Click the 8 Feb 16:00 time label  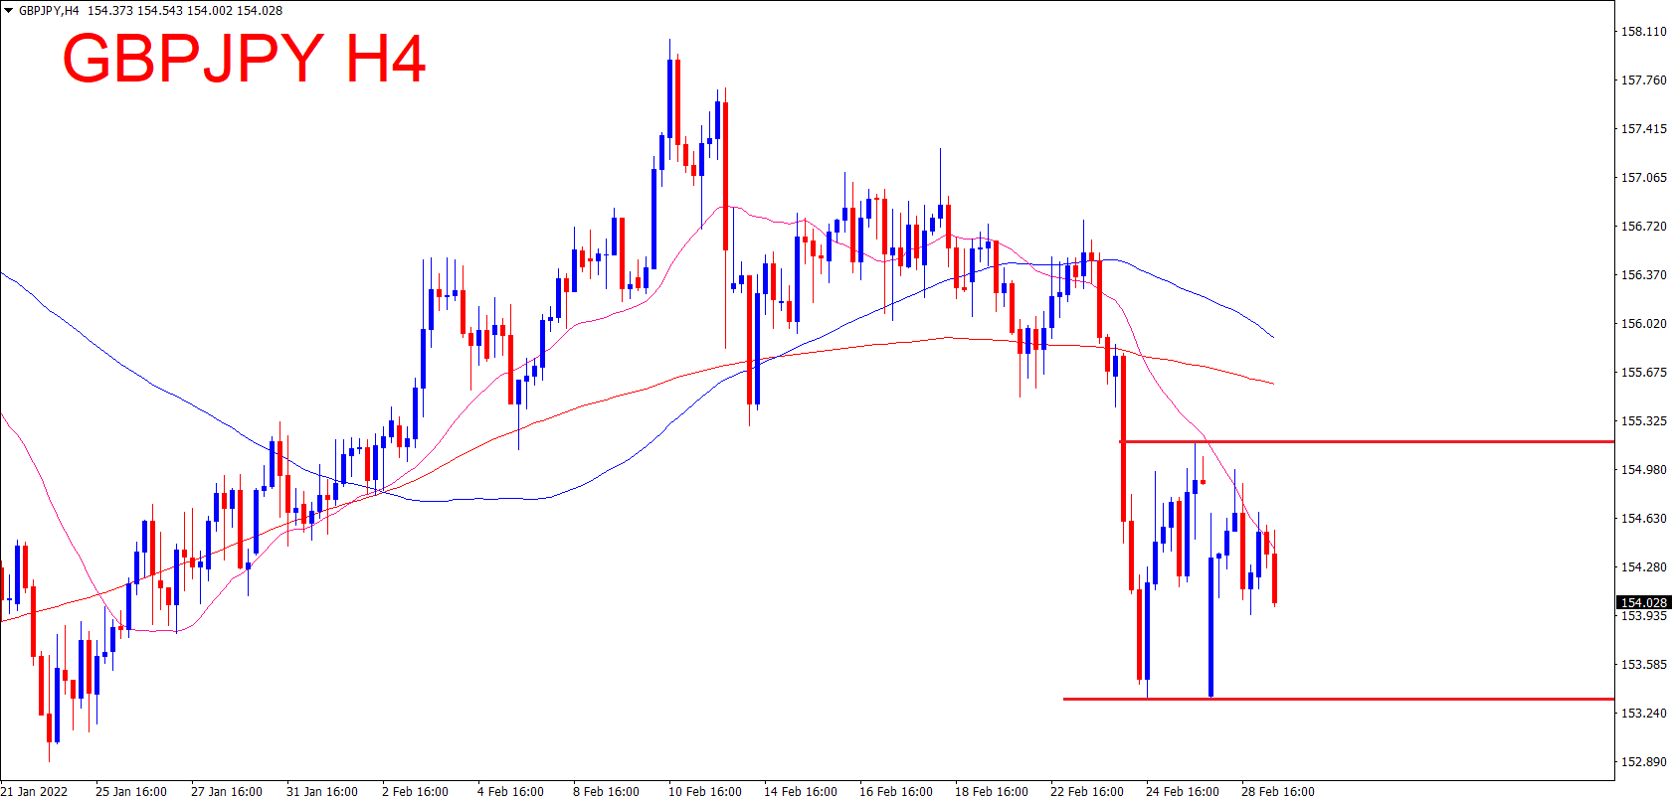coord(607,792)
